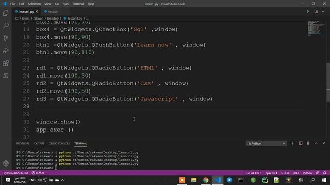Open the Selection menu
The image size is (330, 185).
[x=35, y=4]
